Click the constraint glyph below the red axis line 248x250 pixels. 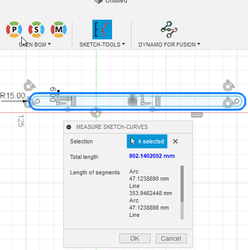coord(197,115)
